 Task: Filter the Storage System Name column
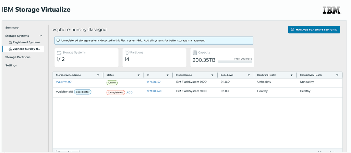98,75
